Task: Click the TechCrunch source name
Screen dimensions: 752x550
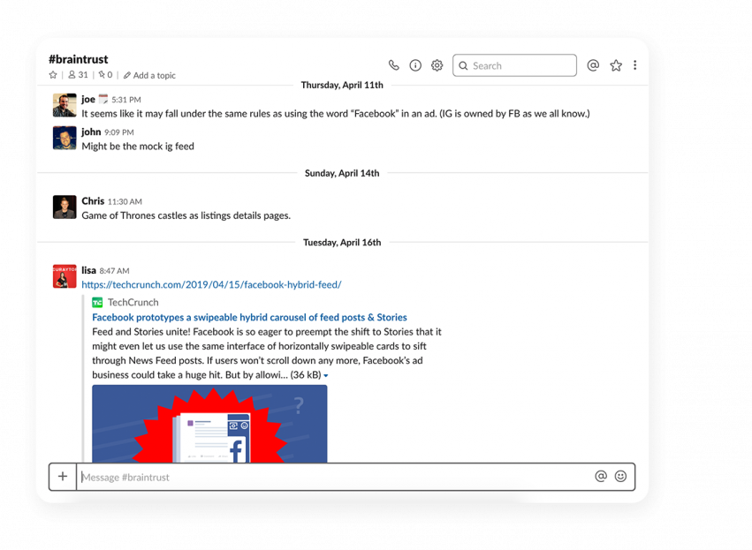Action: click(x=133, y=302)
